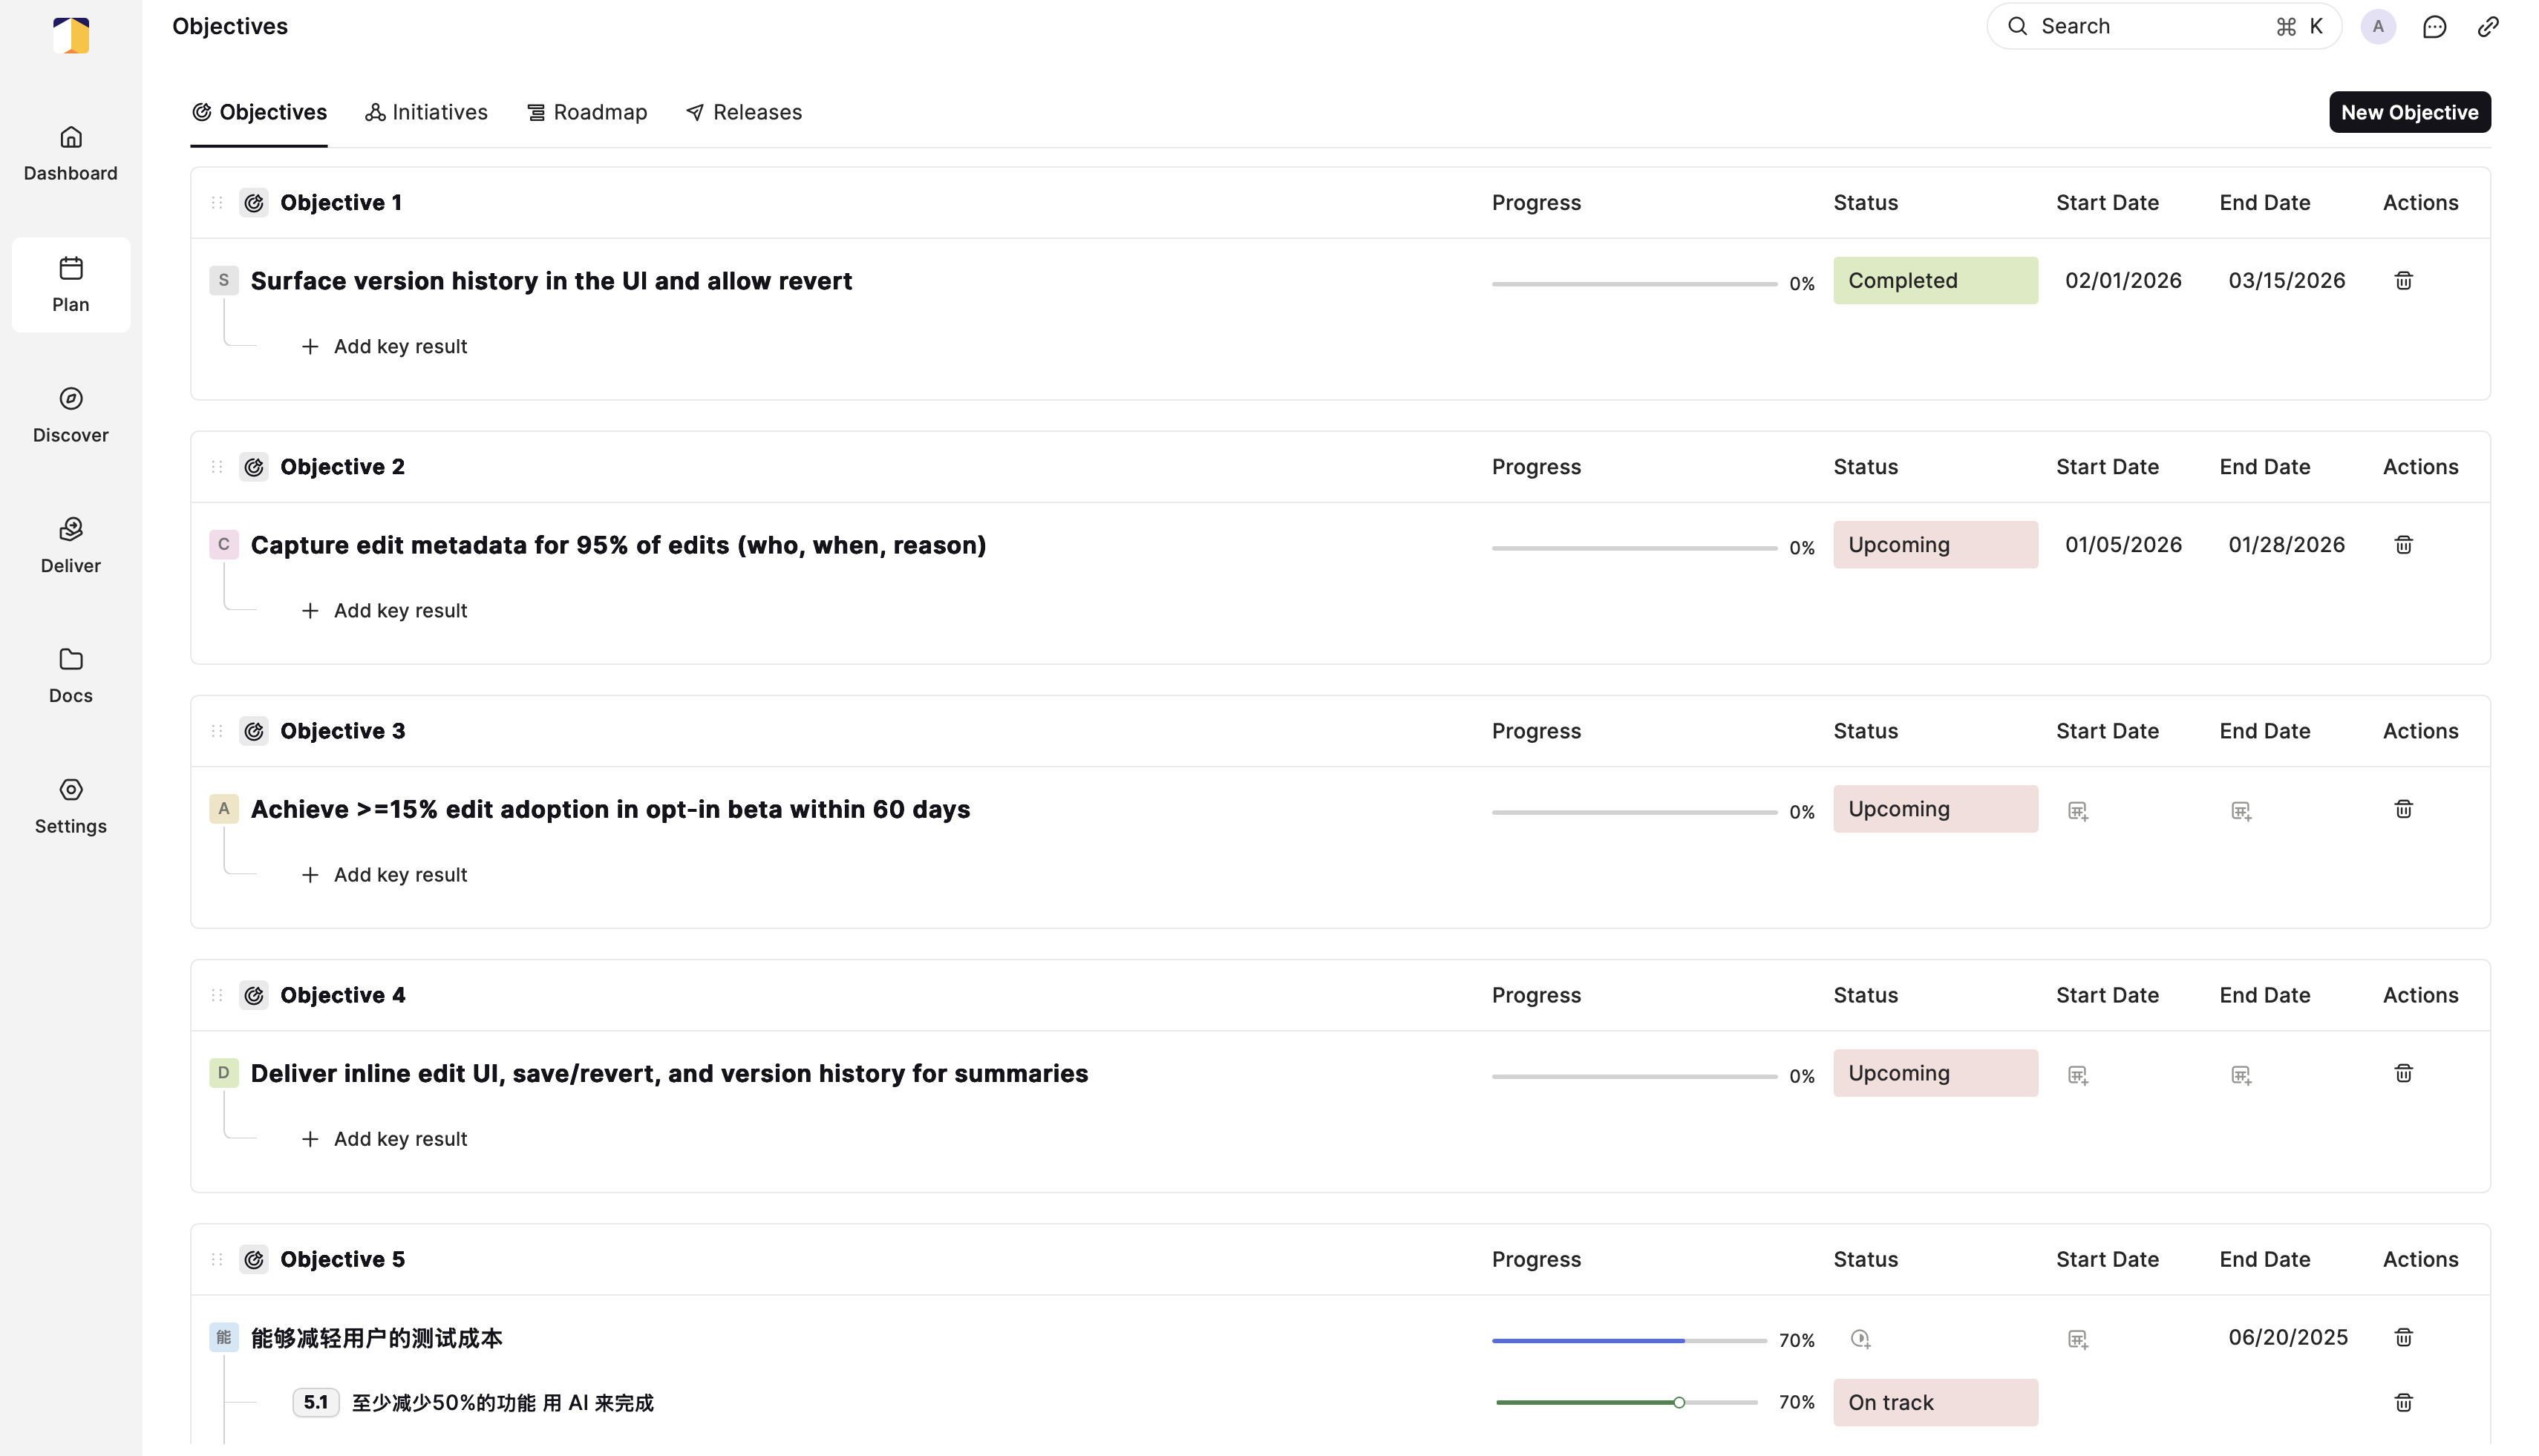Edit start date 02/01/2026

tap(2123, 281)
